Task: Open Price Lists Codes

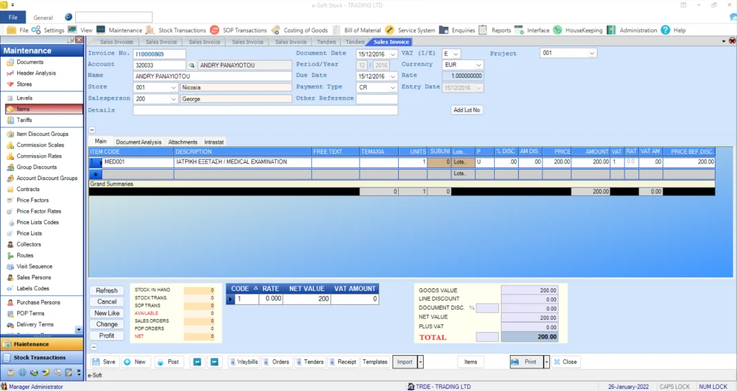Action: coord(37,222)
